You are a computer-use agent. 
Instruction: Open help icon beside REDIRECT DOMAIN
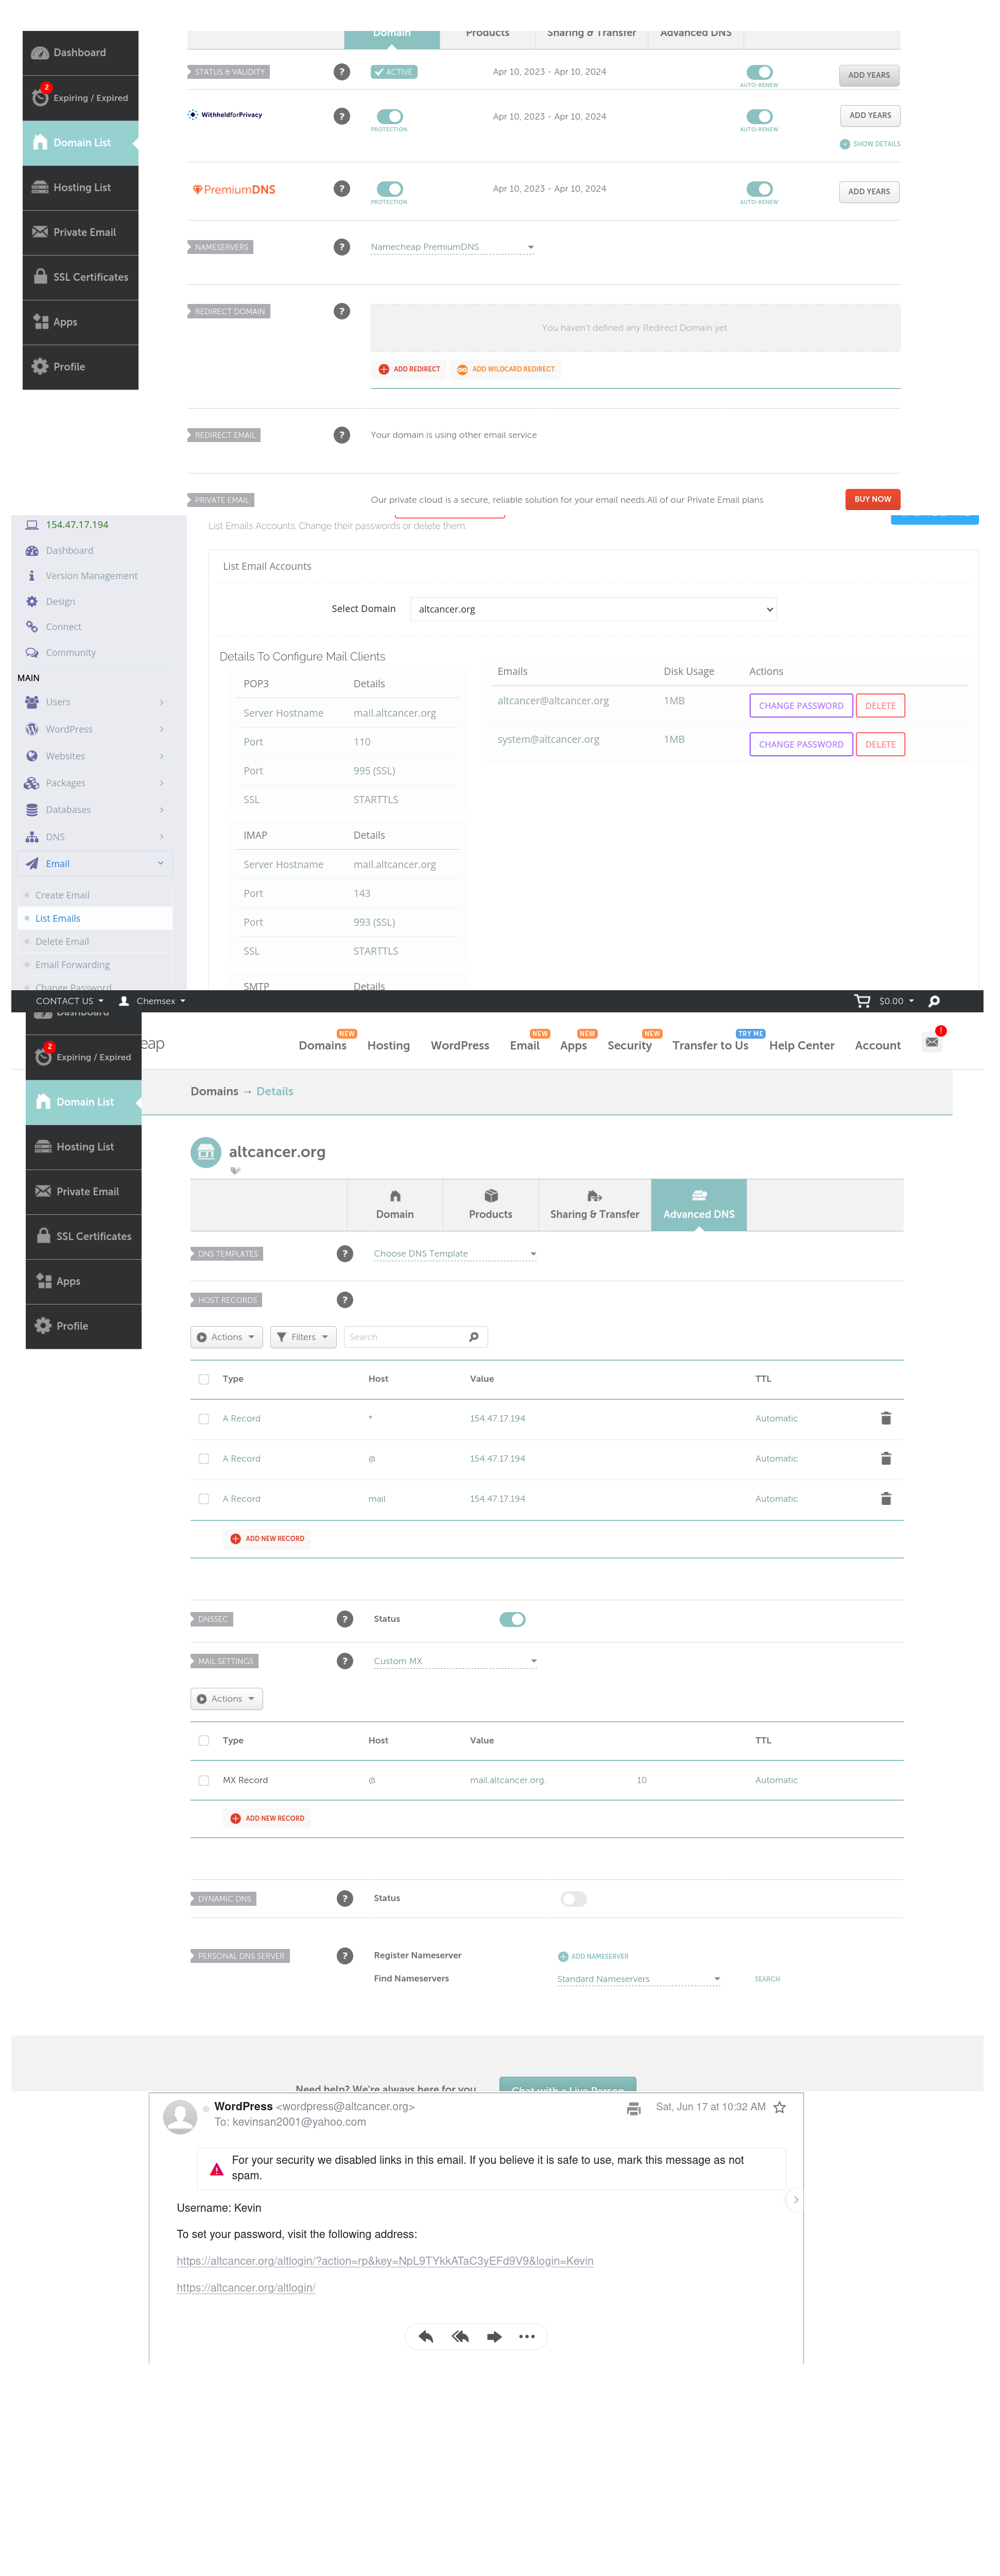pos(342,311)
